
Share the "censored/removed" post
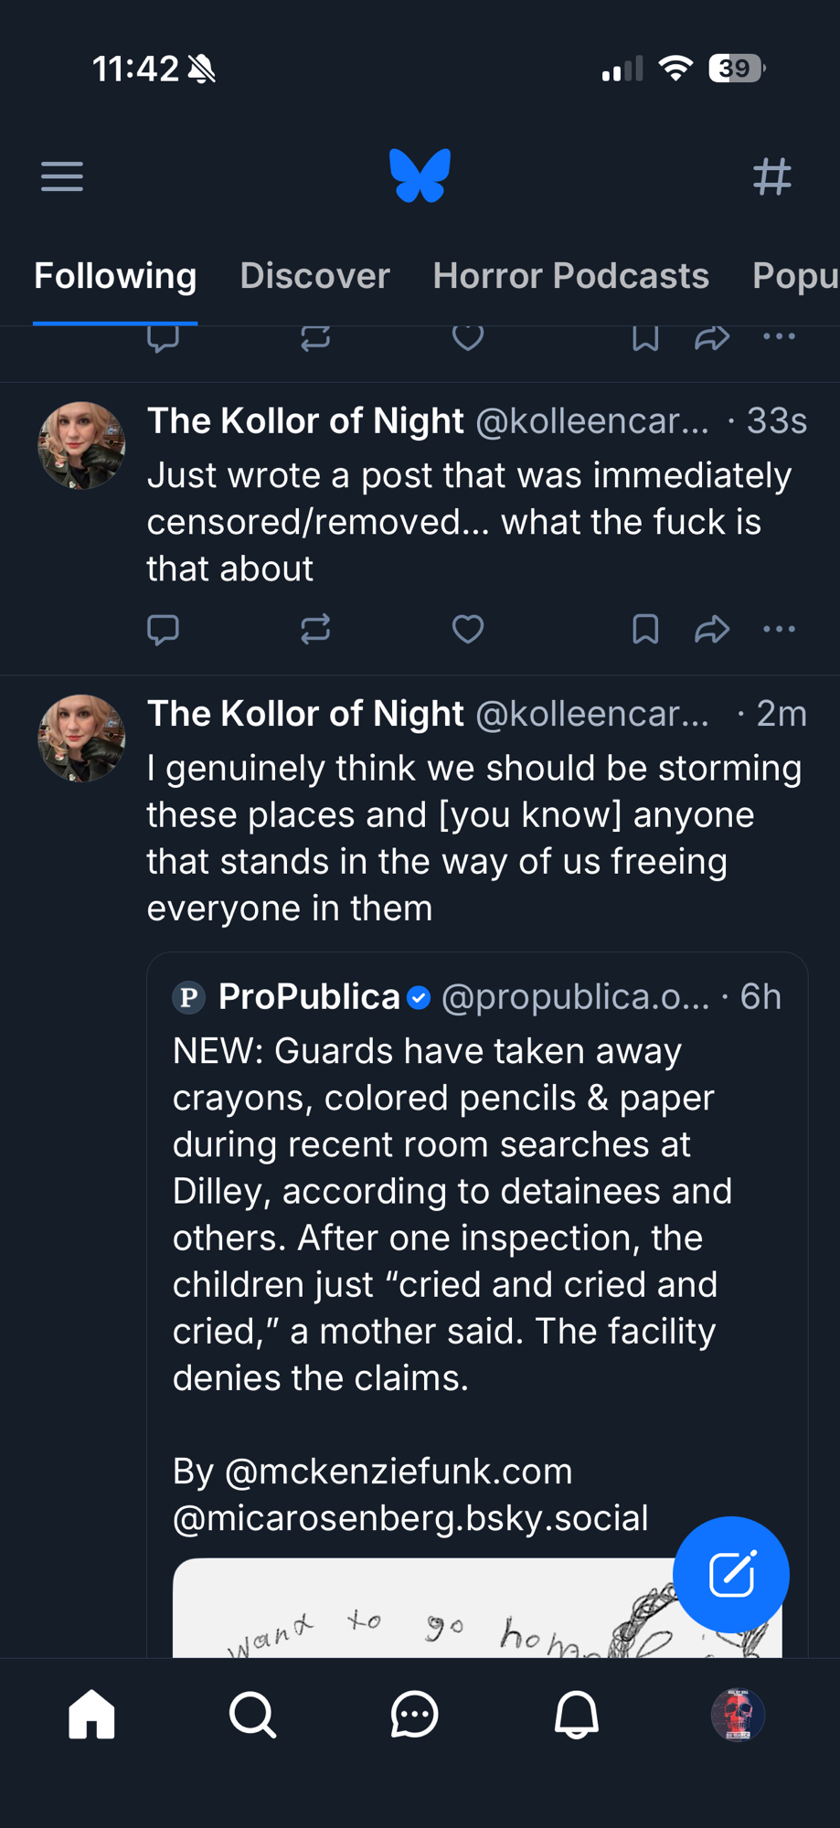[711, 629]
